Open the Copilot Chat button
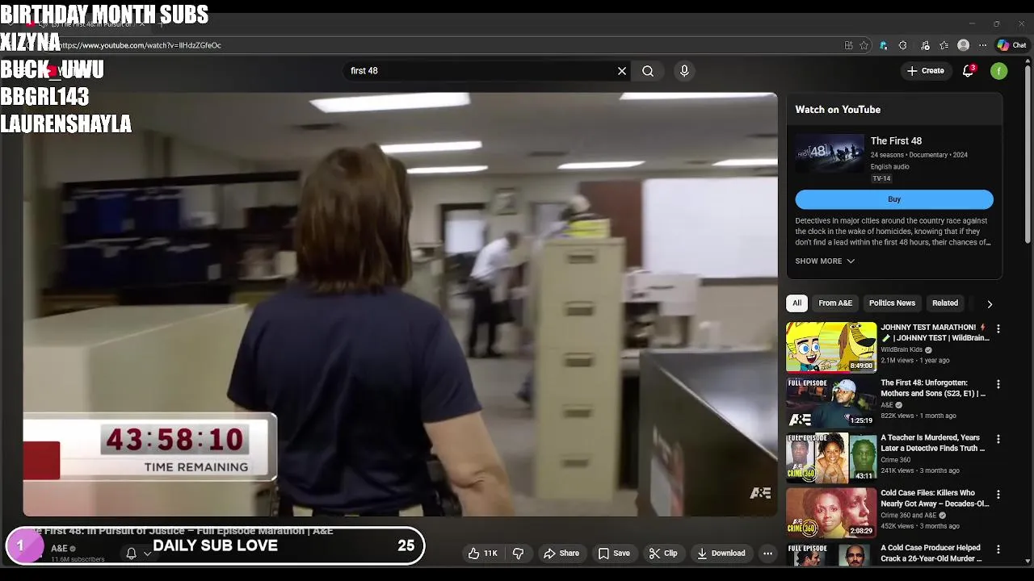The width and height of the screenshot is (1034, 581). 1012,45
